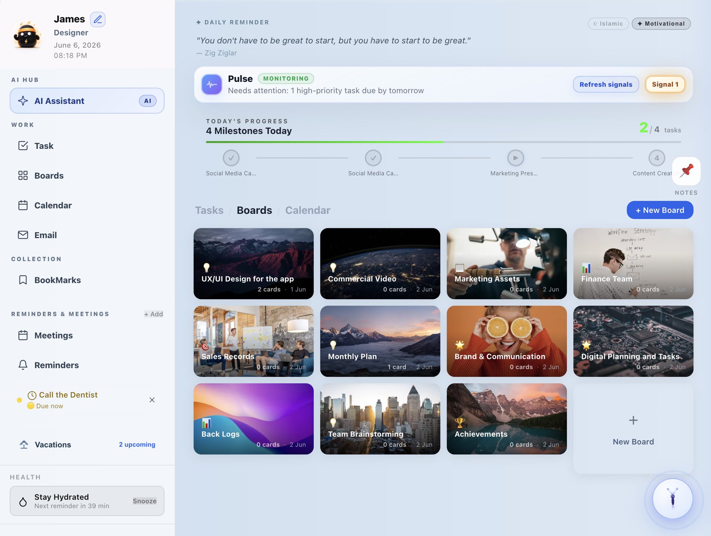Image resolution: width=711 pixels, height=536 pixels.
Task: Click the chart icon on Back Logs board
Action: [x=206, y=422]
